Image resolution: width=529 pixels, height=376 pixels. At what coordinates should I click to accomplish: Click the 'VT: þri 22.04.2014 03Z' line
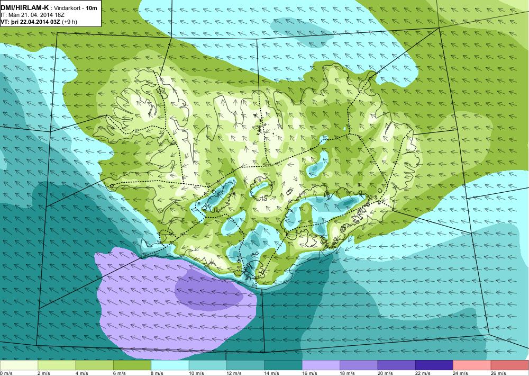(x=30, y=22)
